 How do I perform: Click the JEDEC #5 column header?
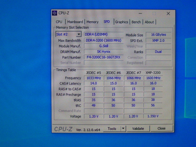[x=93, y=73]
